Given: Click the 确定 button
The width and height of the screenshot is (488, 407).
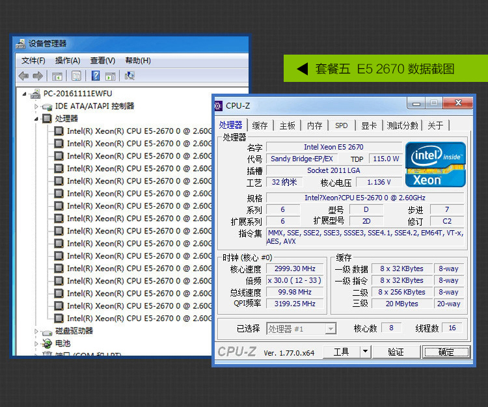Looking at the screenshot, I should point(446,352).
